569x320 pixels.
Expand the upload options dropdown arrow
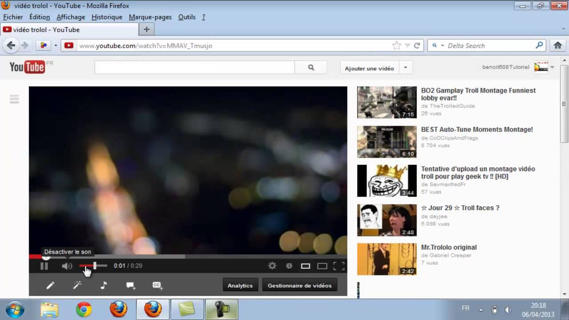405,68
